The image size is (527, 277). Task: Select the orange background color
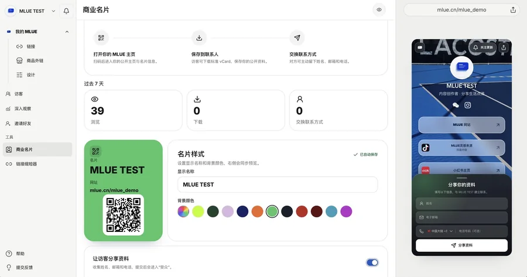257,211
